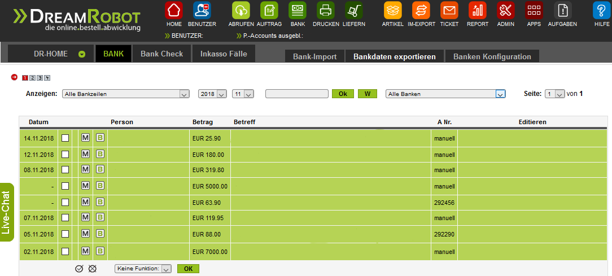
Task: Open the APPS grid icon
Action: [x=534, y=11]
